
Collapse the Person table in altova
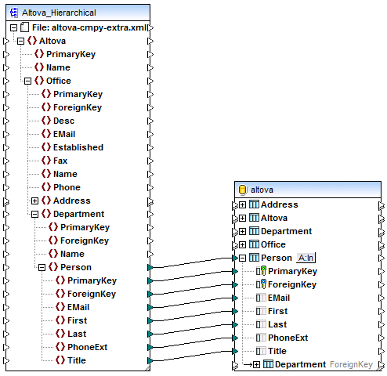tap(242, 258)
